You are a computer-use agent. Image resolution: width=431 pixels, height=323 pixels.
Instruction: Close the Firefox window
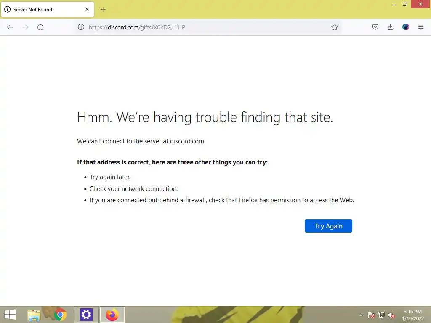pos(420,4)
